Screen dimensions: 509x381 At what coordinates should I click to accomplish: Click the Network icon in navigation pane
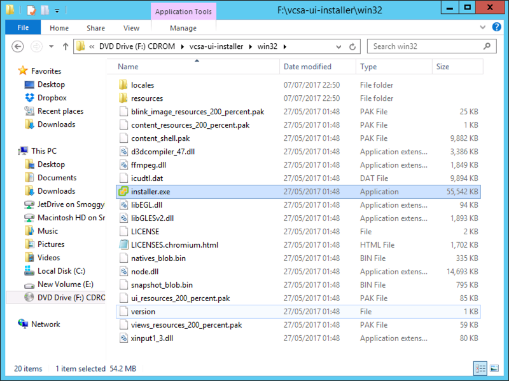click(x=23, y=324)
